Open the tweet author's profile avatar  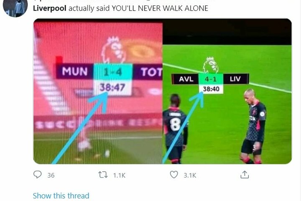tap(15, 8)
